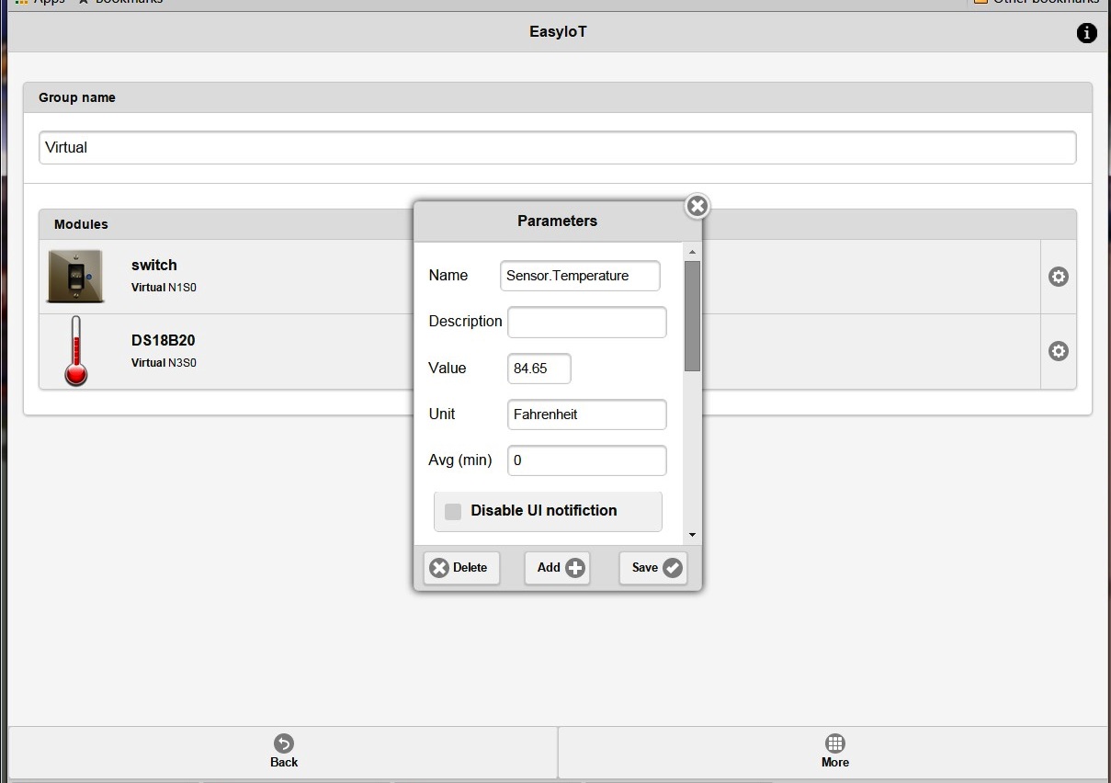1111x783 pixels.
Task: Save the parameter settings
Action: click(653, 568)
